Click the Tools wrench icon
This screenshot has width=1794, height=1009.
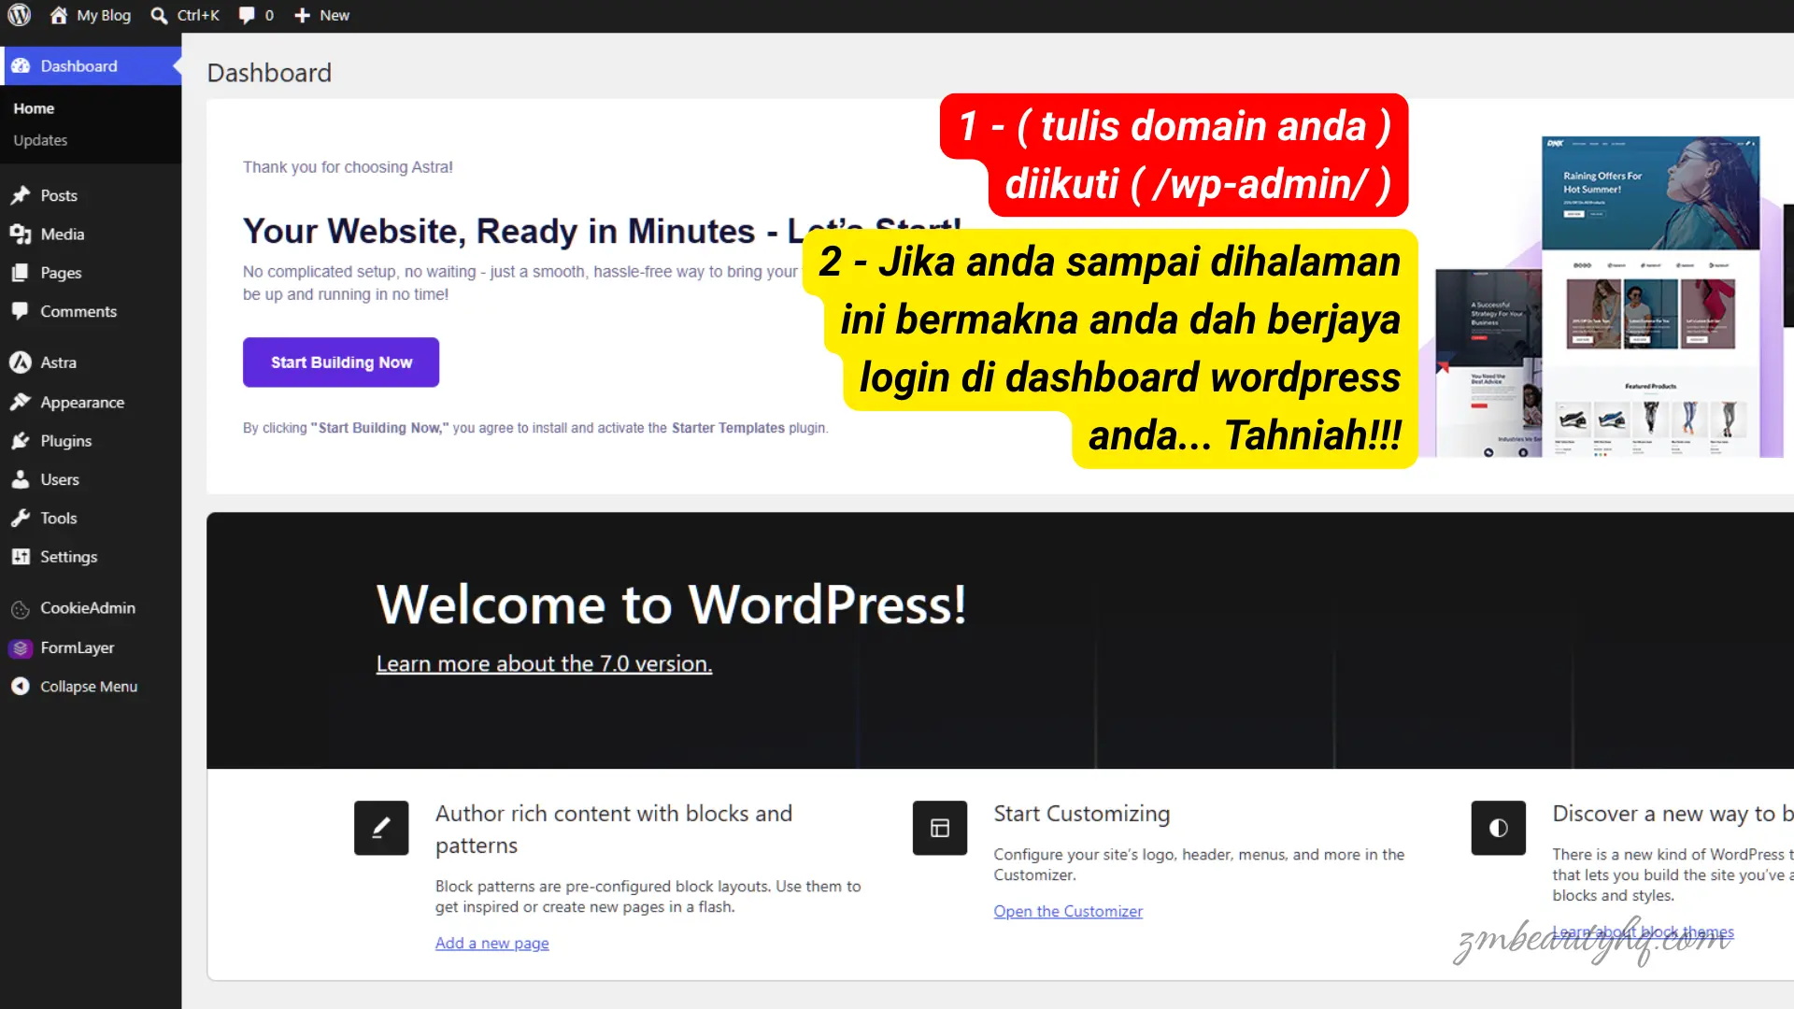[x=21, y=518]
